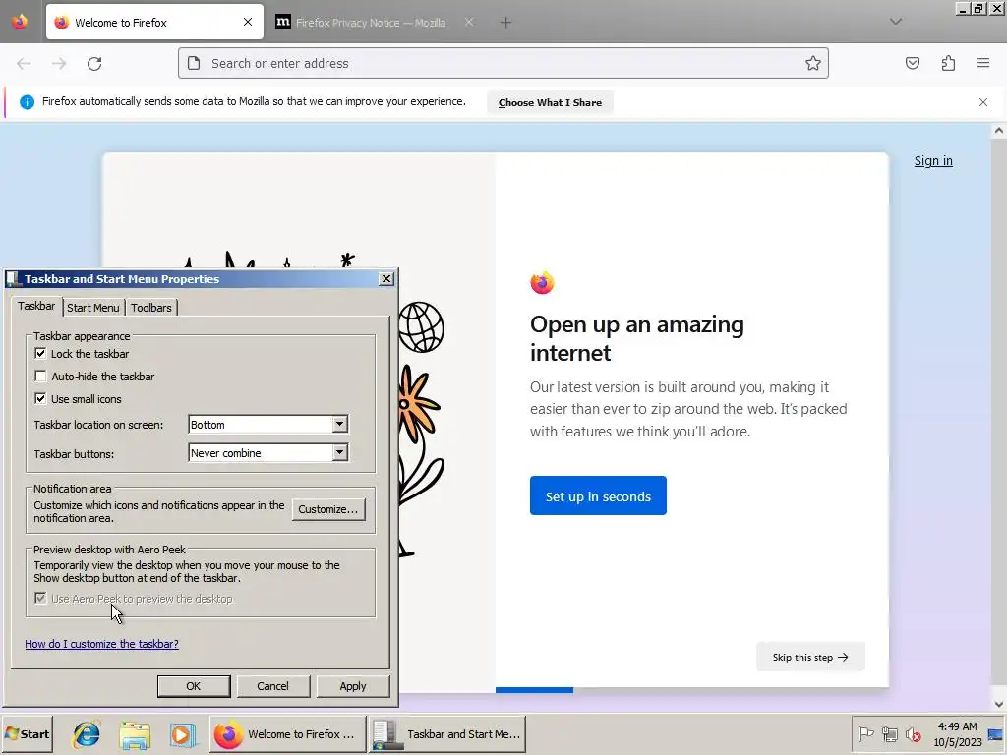The height and width of the screenshot is (755, 1007).
Task: Click the Customize... notification area button
Action: coord(328,509)
